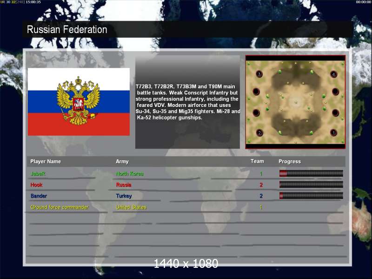The width and height of the screenshot is (372, 279).
Task: Click the North Korea army entry
Action: click(x=130, y=173)
